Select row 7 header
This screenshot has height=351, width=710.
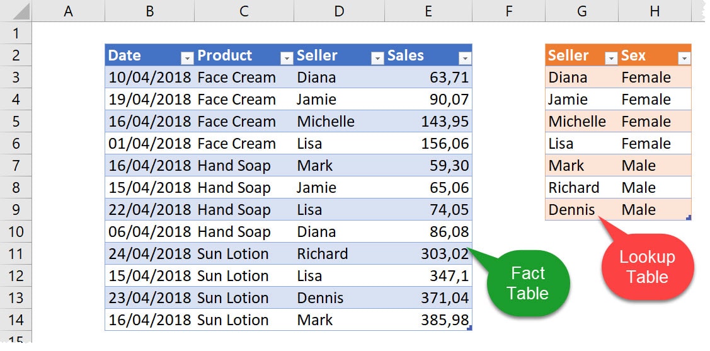coord(16,166)
